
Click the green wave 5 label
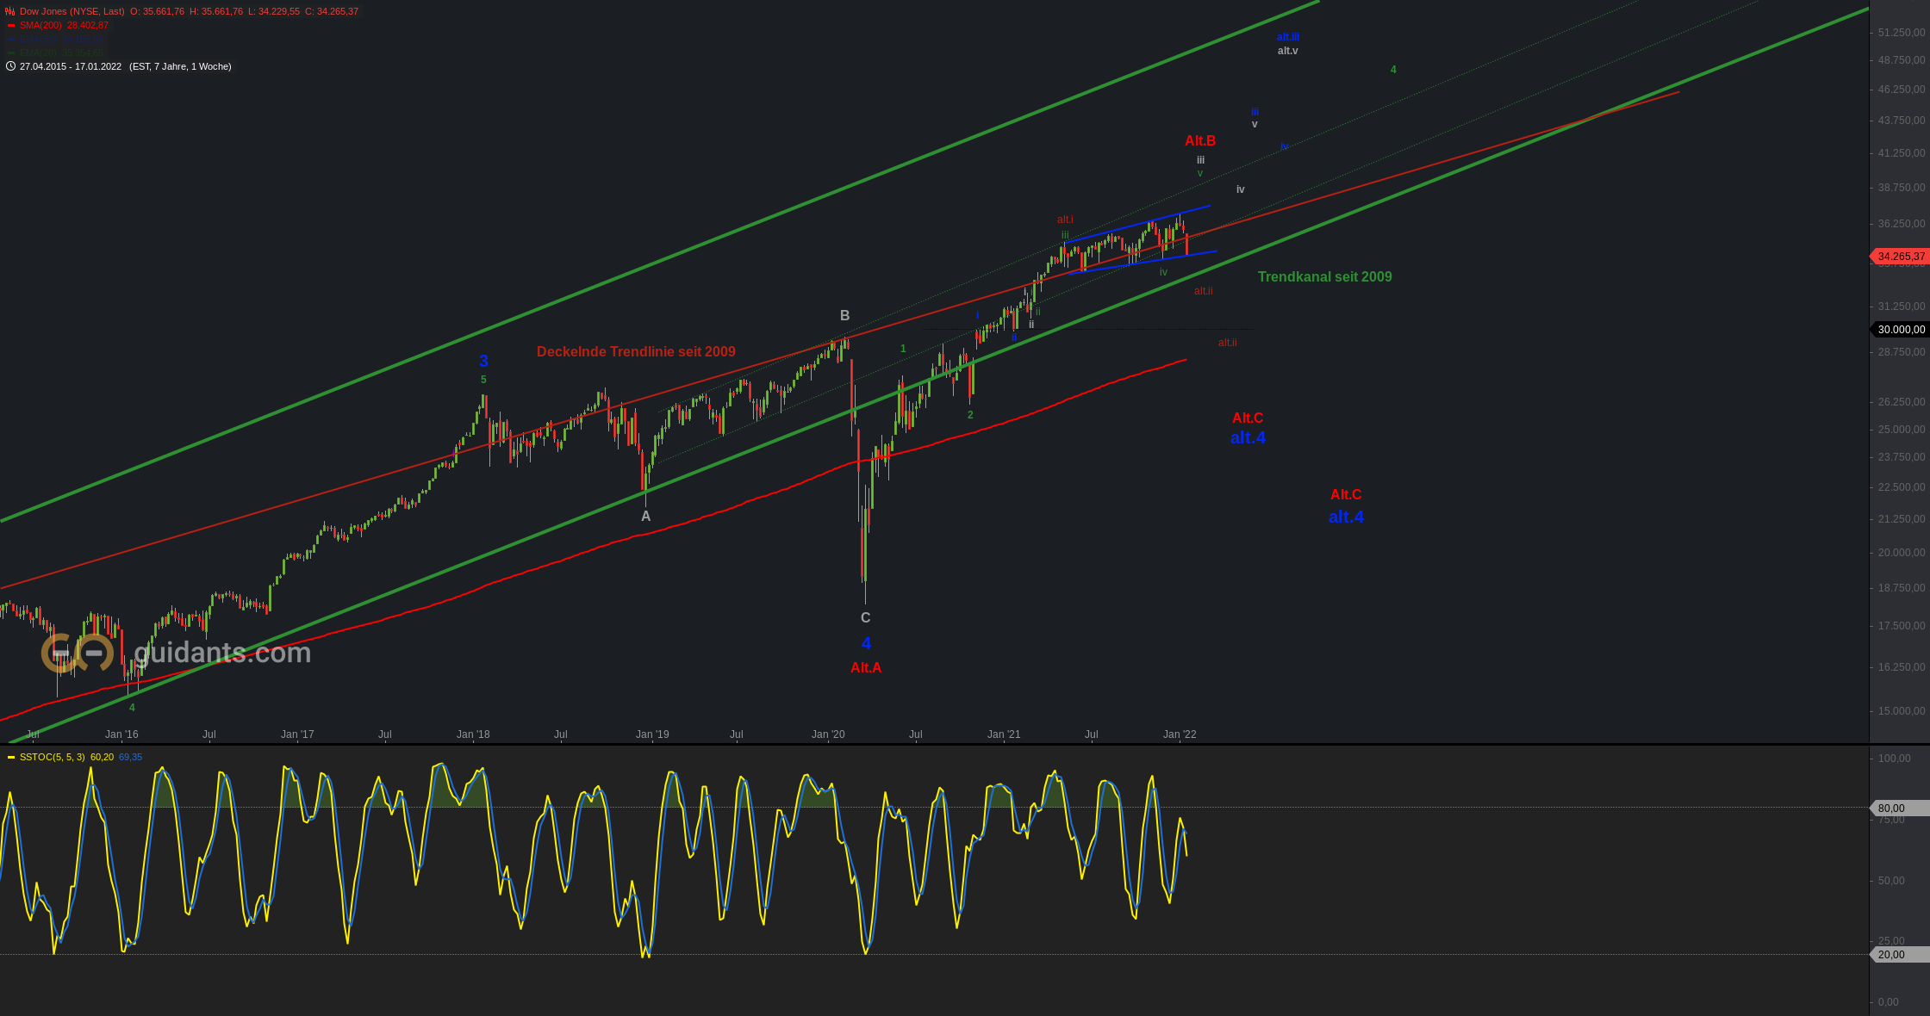pos(483,380)
